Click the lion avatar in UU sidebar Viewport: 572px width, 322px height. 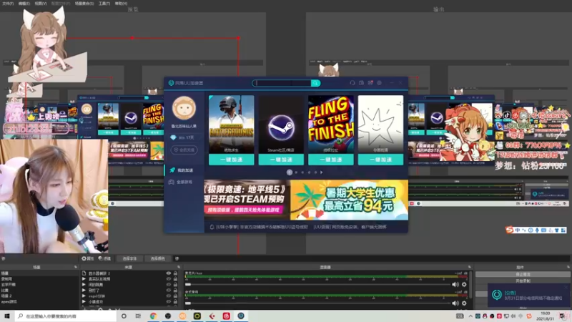point(184,108)
